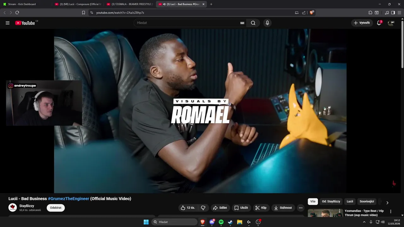Click the youtube.com address bar URL
404x227 pixels.
pos(120,13)
